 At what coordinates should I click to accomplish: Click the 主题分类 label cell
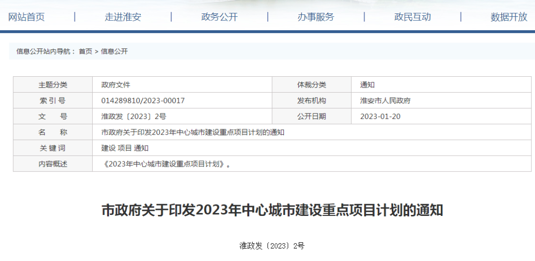pyautogui.click(x=53, y=85)
